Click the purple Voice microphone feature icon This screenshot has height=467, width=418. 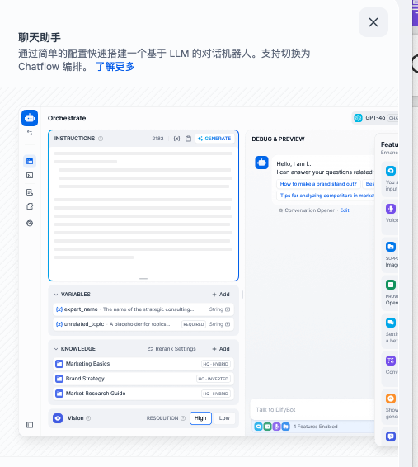[391, 209]
